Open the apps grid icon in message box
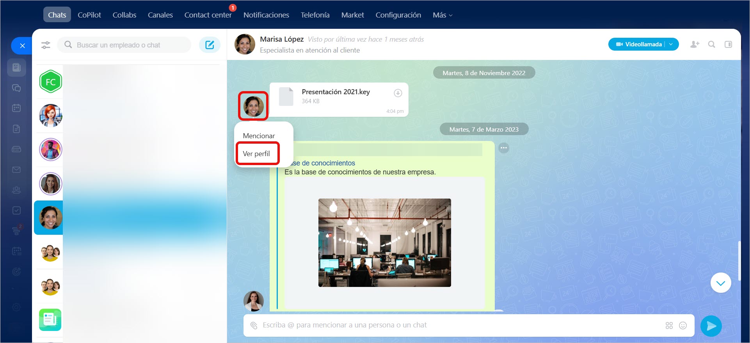This screenshot has width=750, height=343. pyautogui.click(x=669, y=325)
